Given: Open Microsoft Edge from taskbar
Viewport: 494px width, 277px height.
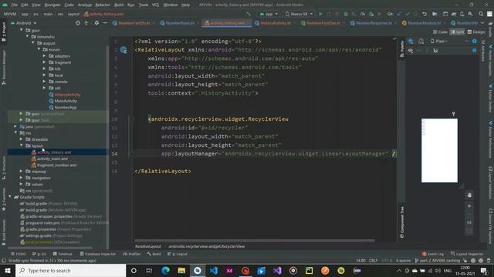Looking at the screenshot, I should click(x=166, y=270).
